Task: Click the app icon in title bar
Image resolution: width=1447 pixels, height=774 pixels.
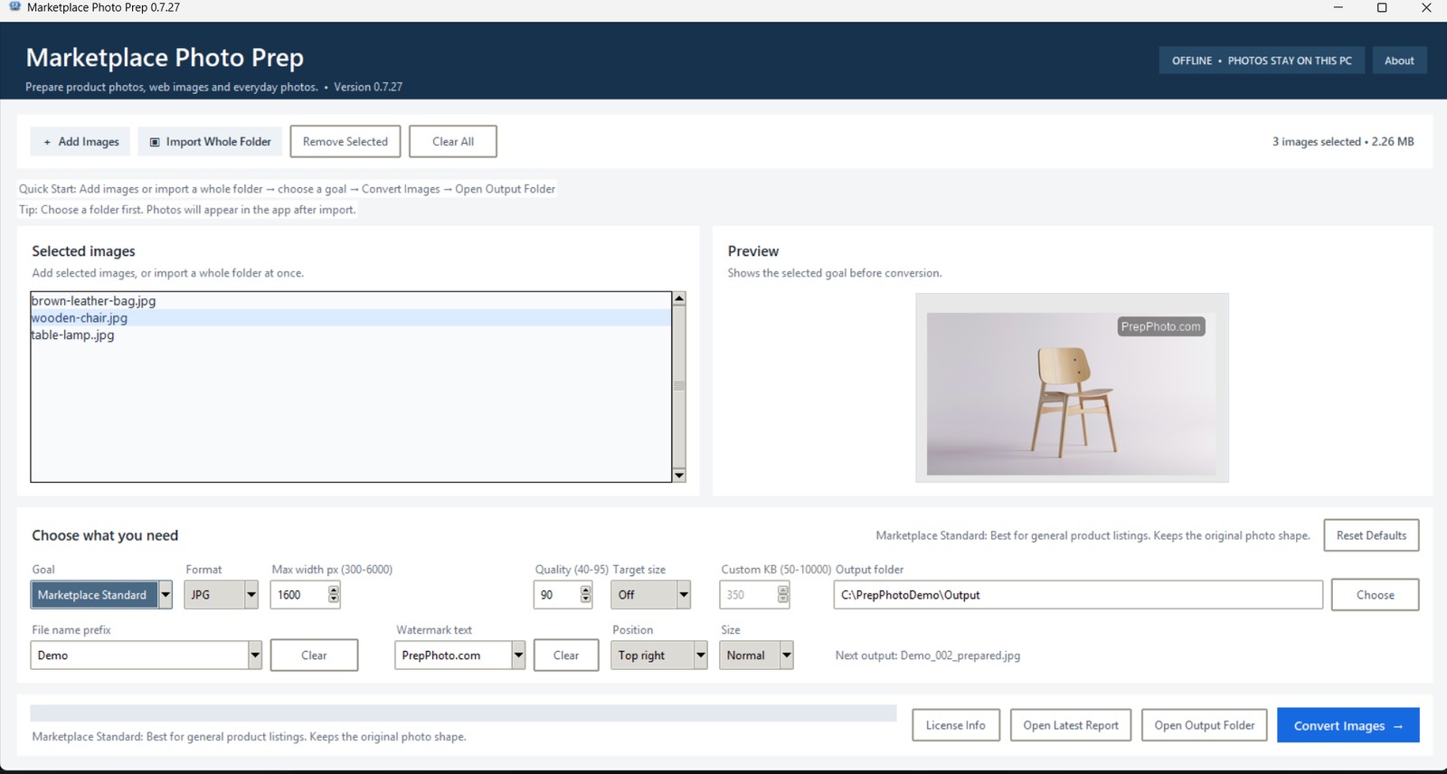Action: pos(14,7)
